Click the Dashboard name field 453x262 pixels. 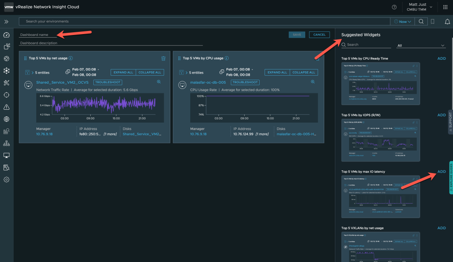(x=38, y=35)
